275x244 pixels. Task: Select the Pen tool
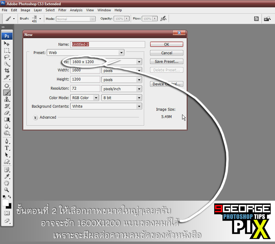pos(7,141)
